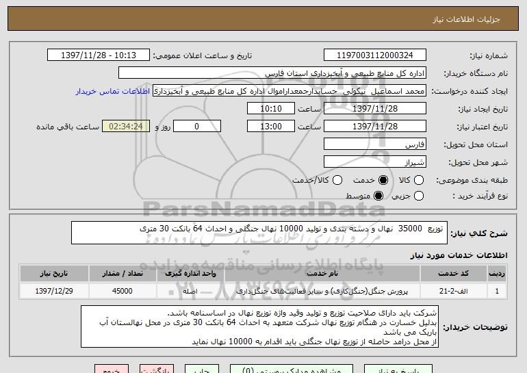The width and height of the screenshot is (527, 373).
Task: Click the delivery province field فارس
Action: [375, 144]
